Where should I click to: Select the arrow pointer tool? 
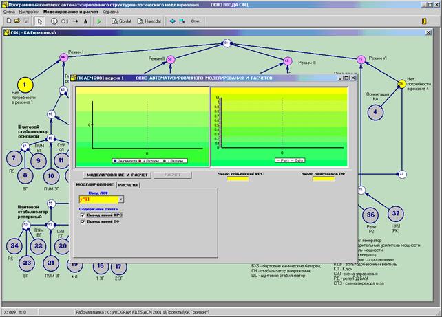click(41, 21)
